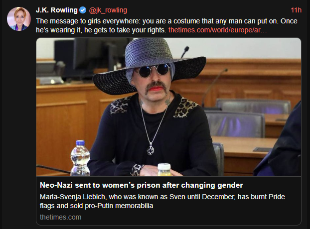
Task: Click the desk microphone behind the hat
Action: click(x=185, y=51)
